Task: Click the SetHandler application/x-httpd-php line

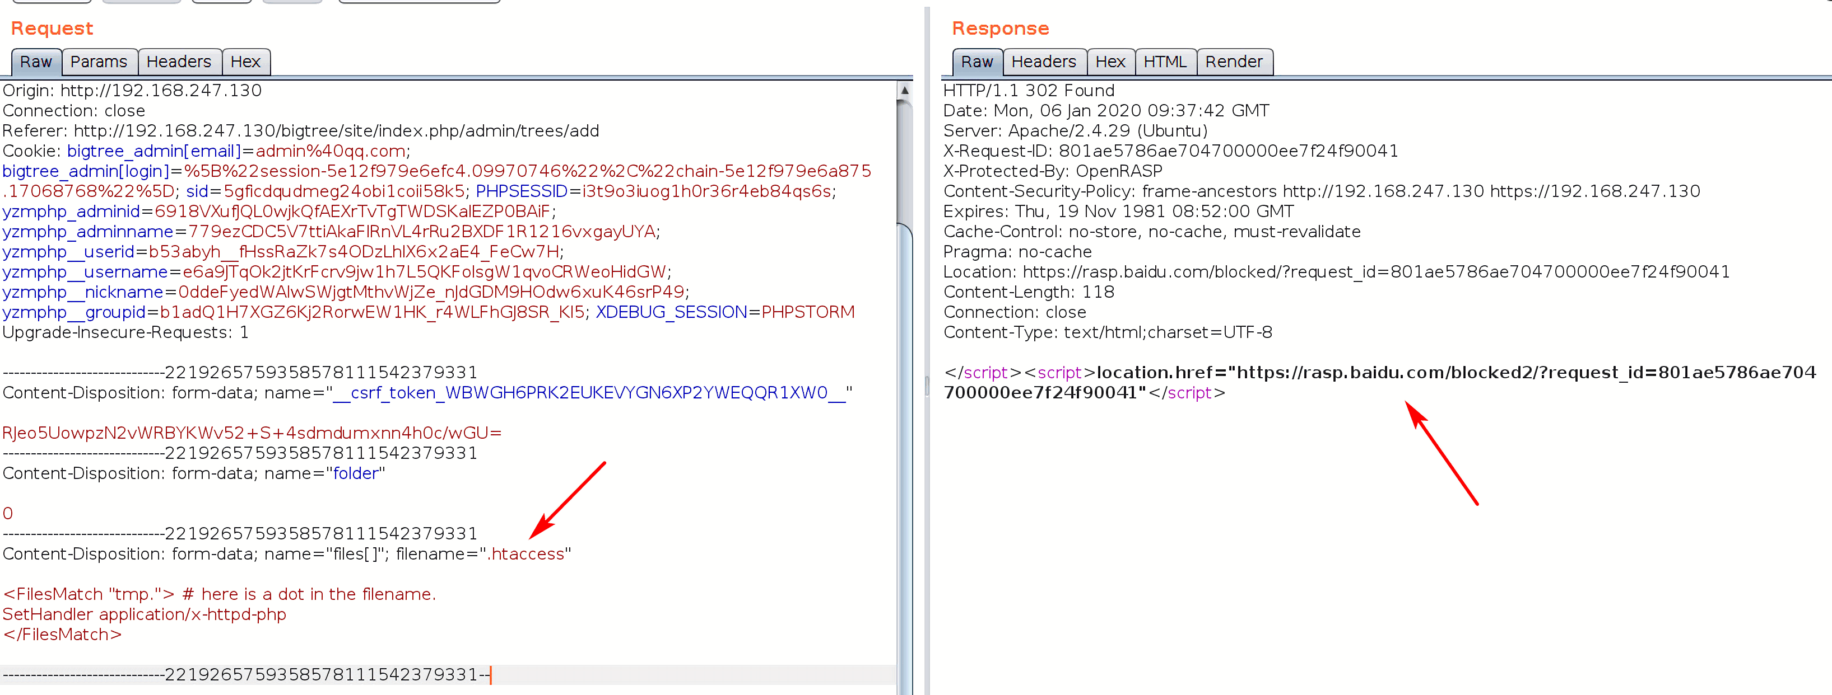Action: 145,614
